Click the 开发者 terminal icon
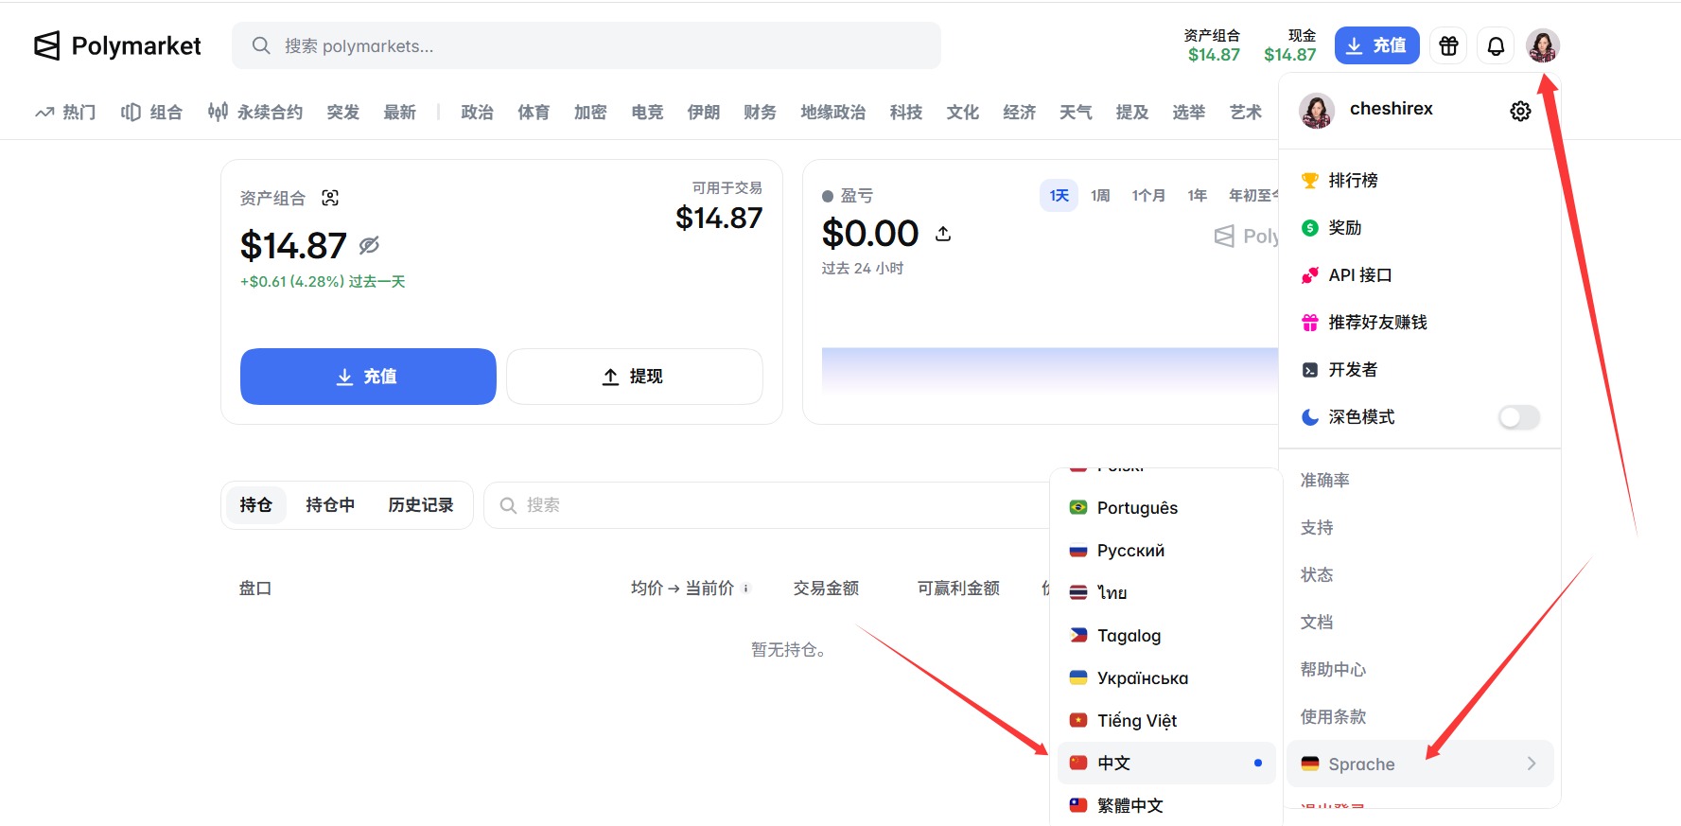Screen dimensions: 1681x826 (1310, 369)
